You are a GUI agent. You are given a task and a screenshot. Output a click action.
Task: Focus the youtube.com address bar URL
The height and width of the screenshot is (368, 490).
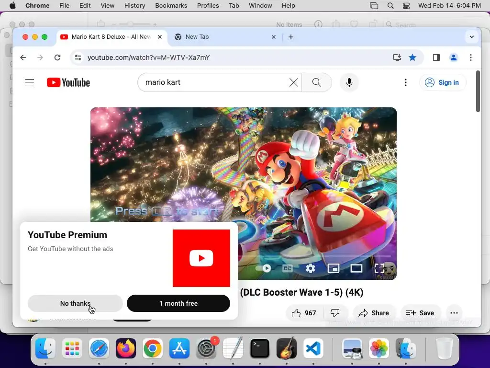pos(148,57)
